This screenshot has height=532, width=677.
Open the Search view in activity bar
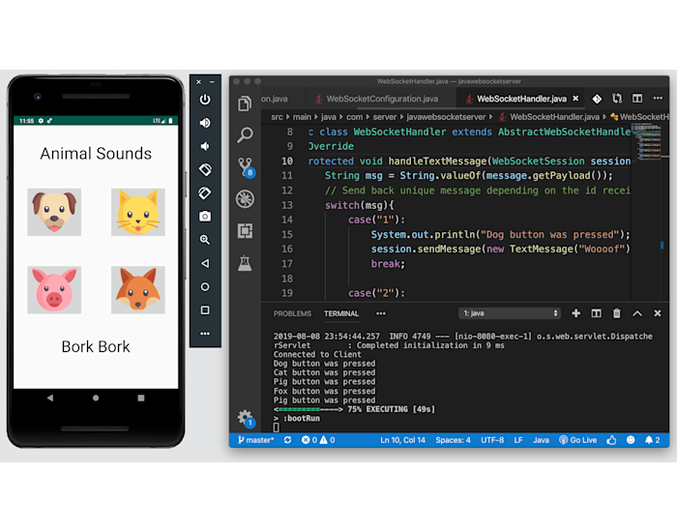[x=245, y=134]
